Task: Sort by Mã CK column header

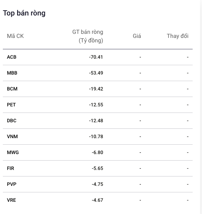Action: coord(15,36)
